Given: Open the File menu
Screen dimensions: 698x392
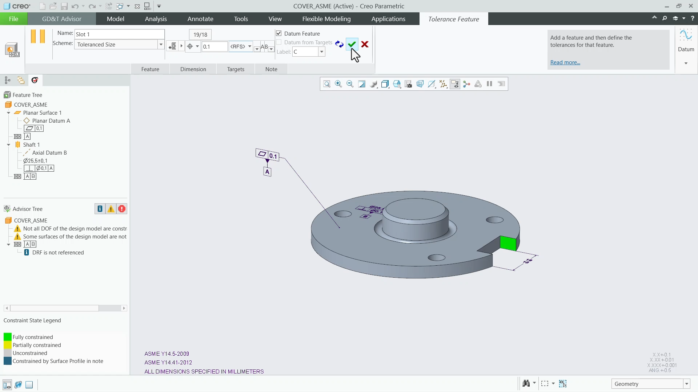Looking at the screenshot, I should (x=13, y=19).
